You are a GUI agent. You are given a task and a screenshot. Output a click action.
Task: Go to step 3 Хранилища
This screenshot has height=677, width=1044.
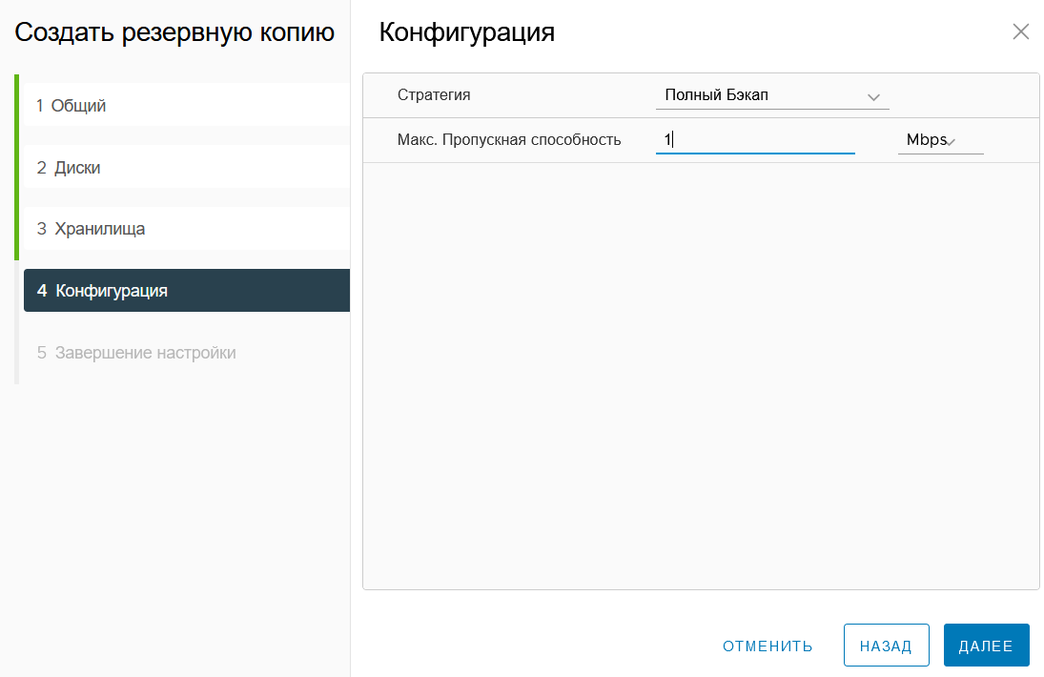click(187, 228)
